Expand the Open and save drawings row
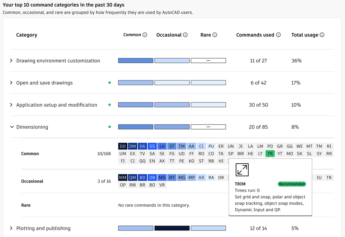Screen dimensions: 345x237 tap(11, 83)
